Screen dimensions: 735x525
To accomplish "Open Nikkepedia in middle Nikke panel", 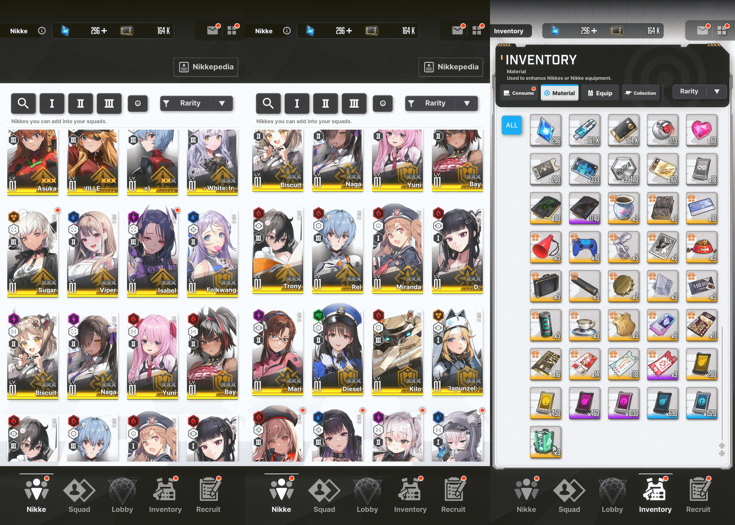I will (x=451, y=67).
